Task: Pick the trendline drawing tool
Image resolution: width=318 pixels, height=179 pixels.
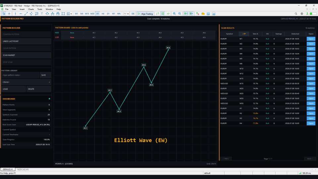Action: (26, 14)
